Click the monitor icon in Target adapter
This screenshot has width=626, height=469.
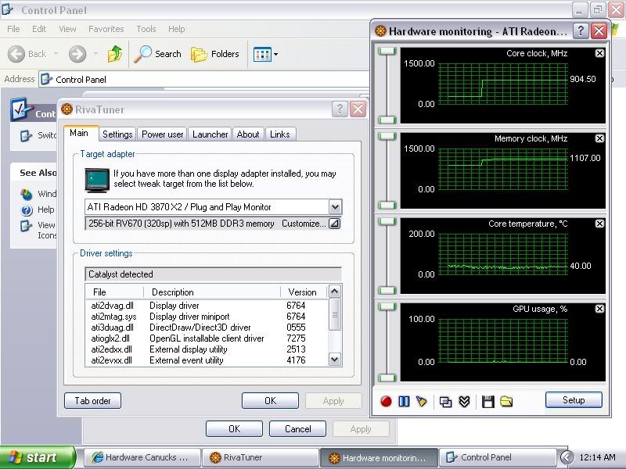coord(97,180)
